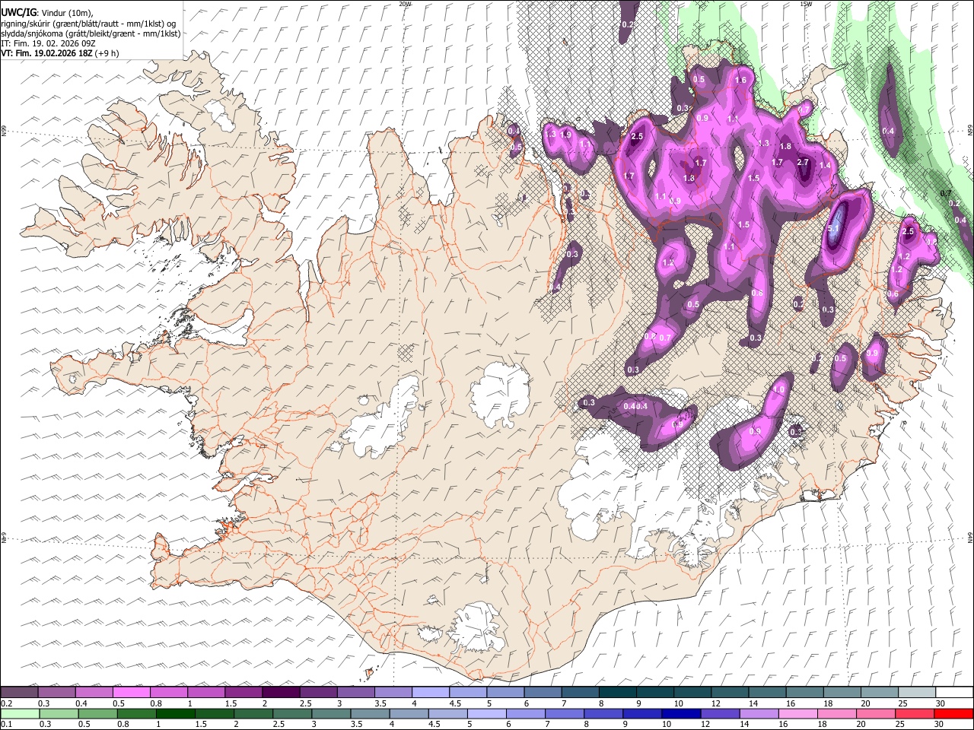This screenshot has width=974, height=730.
Task: Click the rain scale swatch between 0.5 and 0.8
Action: (98, 713)
